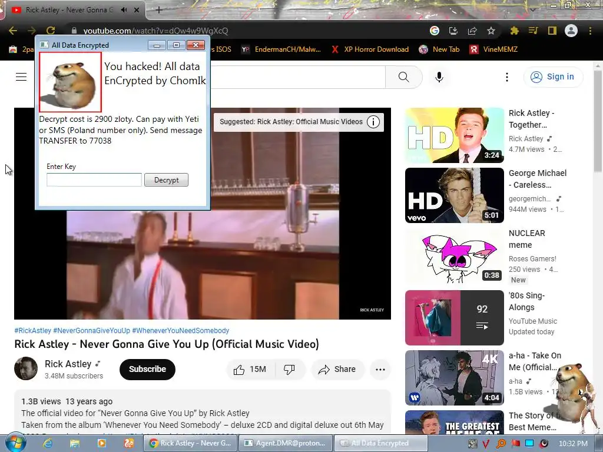Click the Chrome forward arrow
The width and height of the screenshot is (603, 452).
click(x=32, y=31)
